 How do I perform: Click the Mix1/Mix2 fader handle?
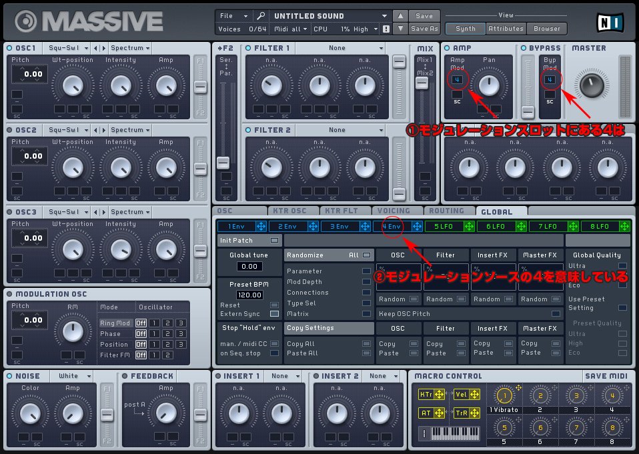coord(422,83)
